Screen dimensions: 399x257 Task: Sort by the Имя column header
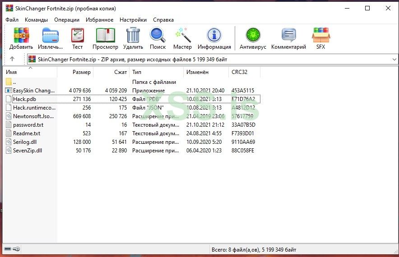tap(30, 72)
